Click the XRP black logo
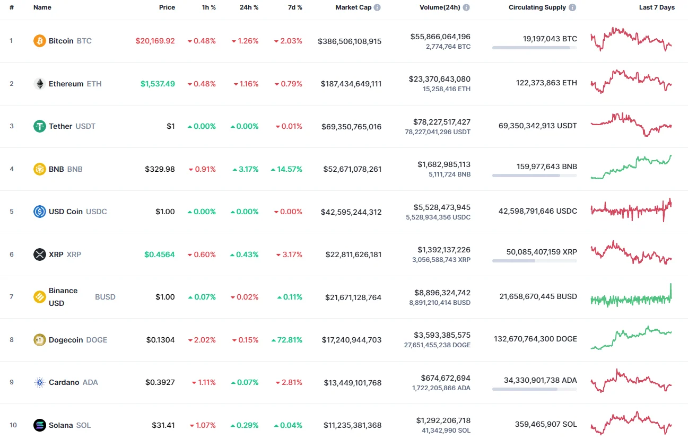 point(39,254)
